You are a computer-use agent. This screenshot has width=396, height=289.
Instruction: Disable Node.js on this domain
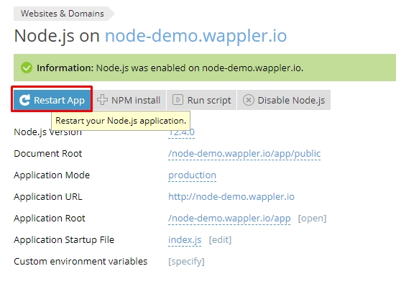(284, 100)
